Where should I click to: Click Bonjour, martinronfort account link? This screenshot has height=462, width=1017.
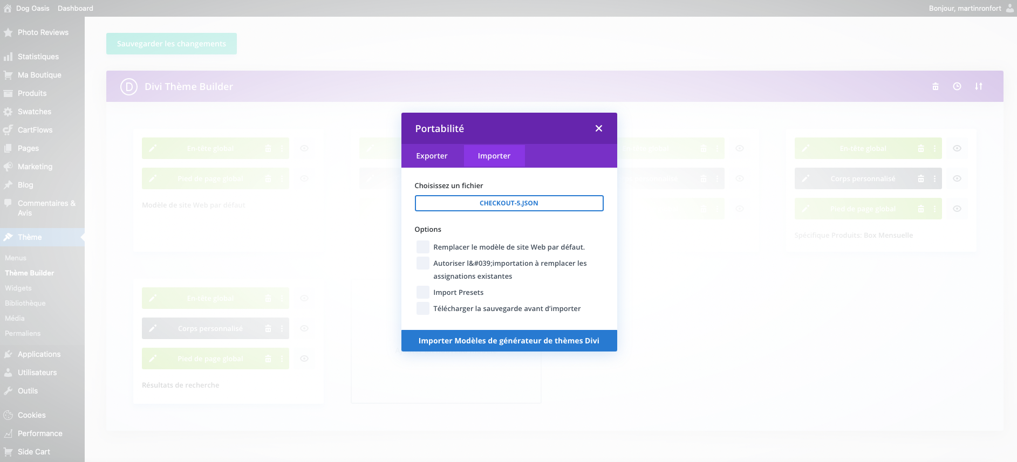pyautogui.click(x=965, y=8)
